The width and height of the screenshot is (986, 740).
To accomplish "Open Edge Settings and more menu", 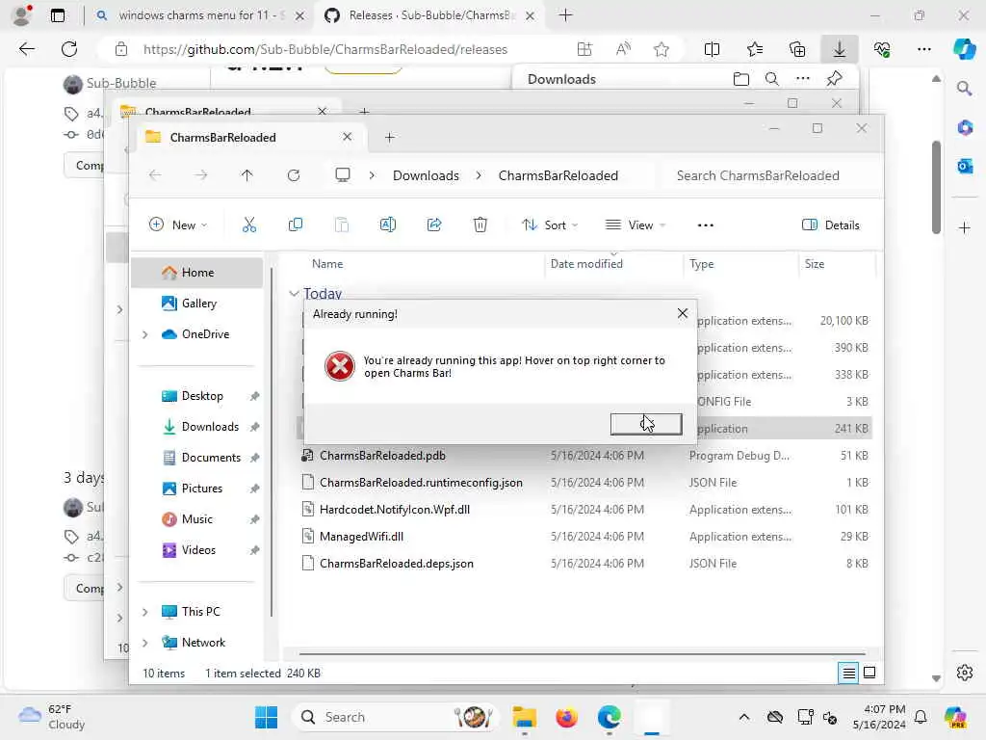I will (923, 49).
